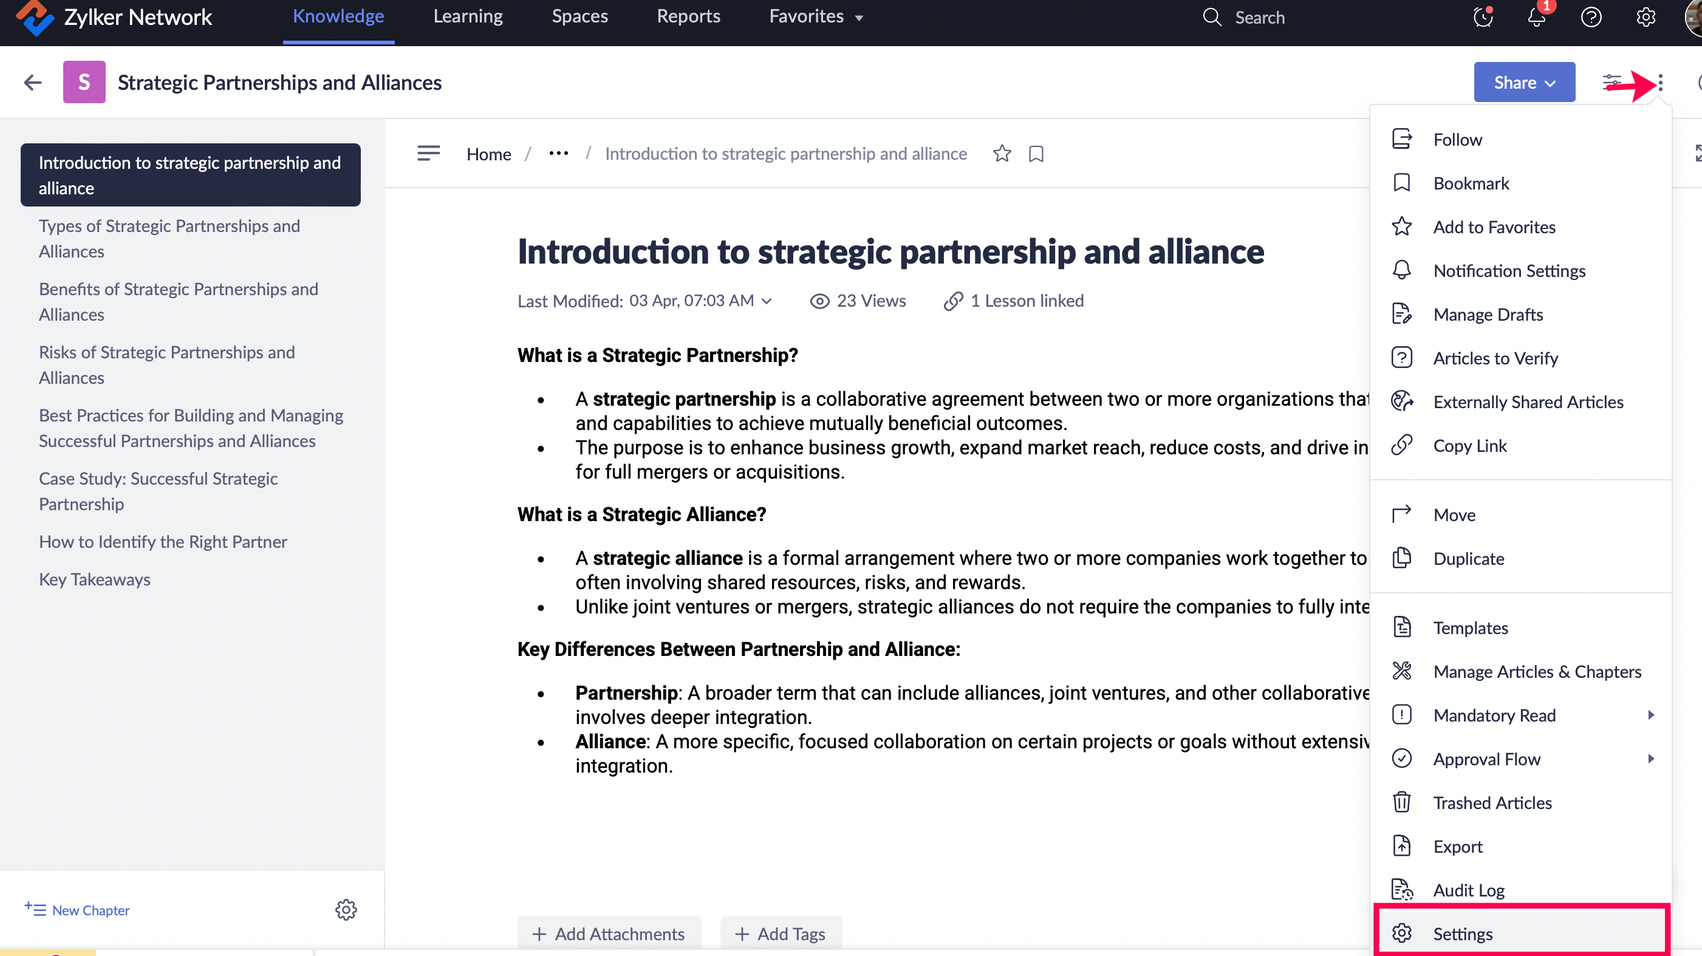Go back using the left arrow
This screenshot has height=956, width=1702.
coord(32,83)
